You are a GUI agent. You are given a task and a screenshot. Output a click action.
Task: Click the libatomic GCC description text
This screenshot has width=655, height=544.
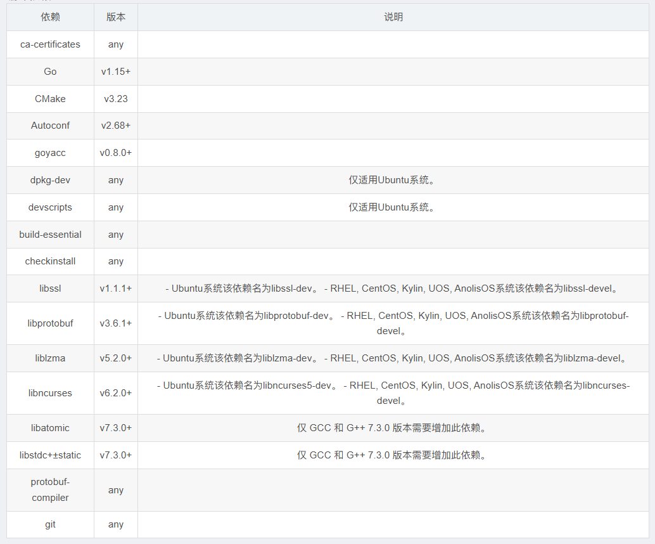pos(393,428)
